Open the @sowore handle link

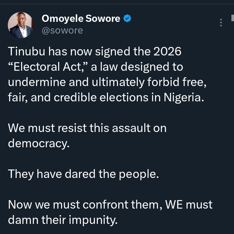click(x=62, y=30)
